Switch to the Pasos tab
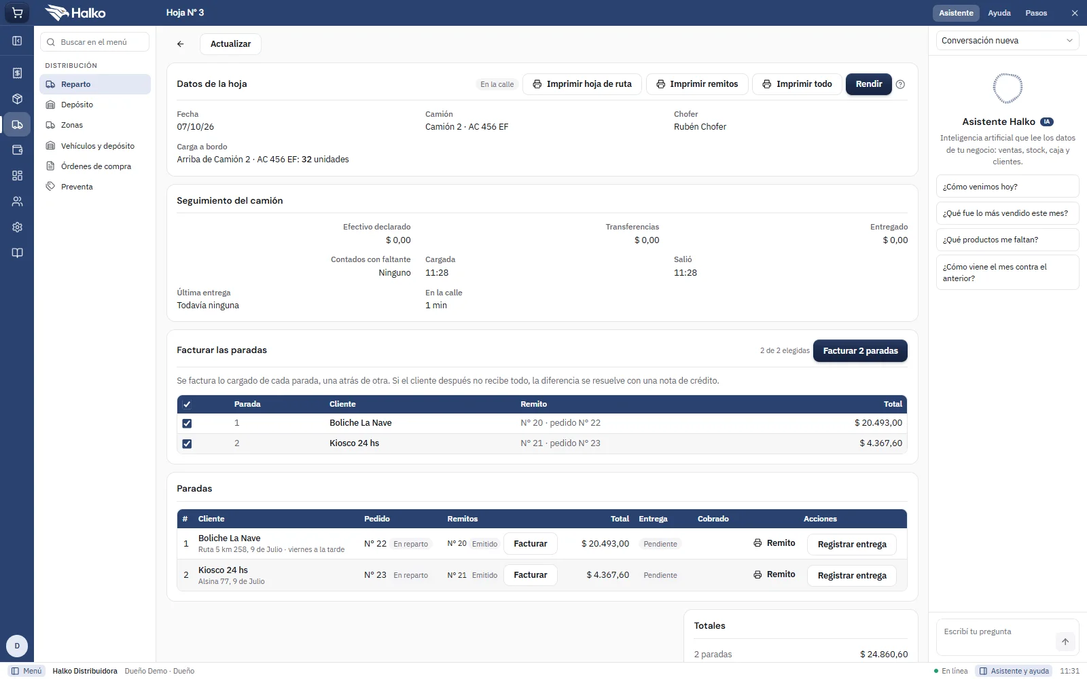1087x679 pixels. click(x=1036, y=13)
